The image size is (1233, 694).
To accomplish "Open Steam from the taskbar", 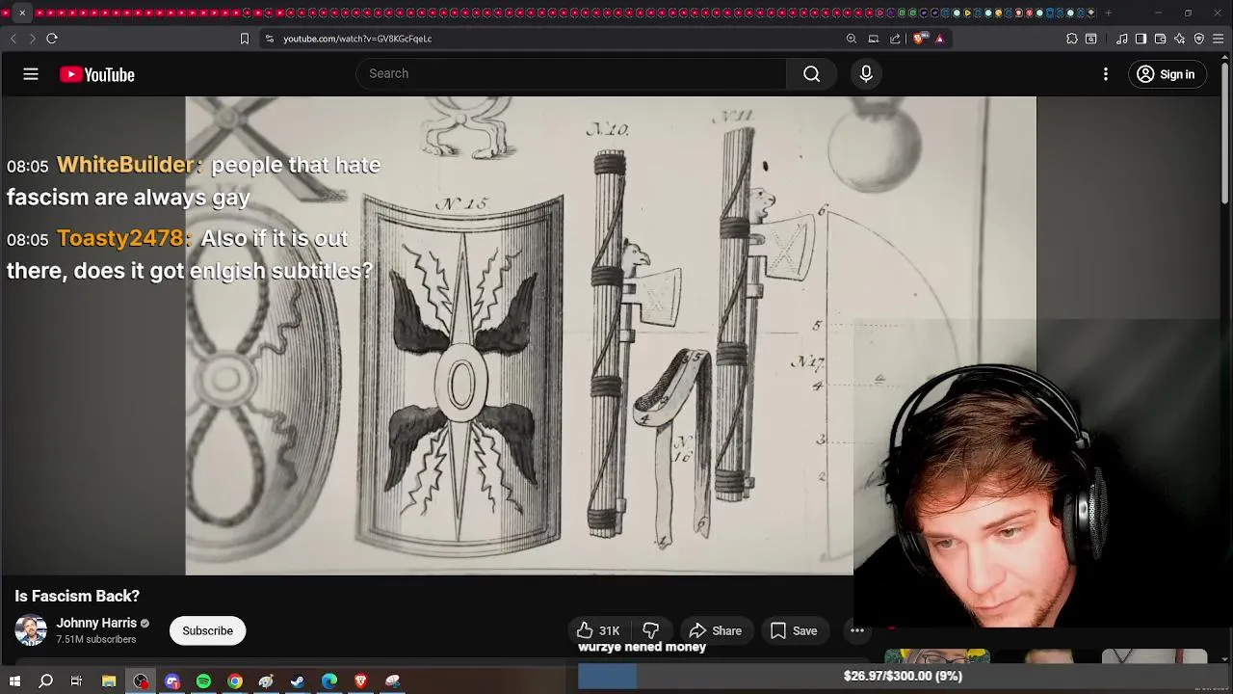I will tap(298, 681).
